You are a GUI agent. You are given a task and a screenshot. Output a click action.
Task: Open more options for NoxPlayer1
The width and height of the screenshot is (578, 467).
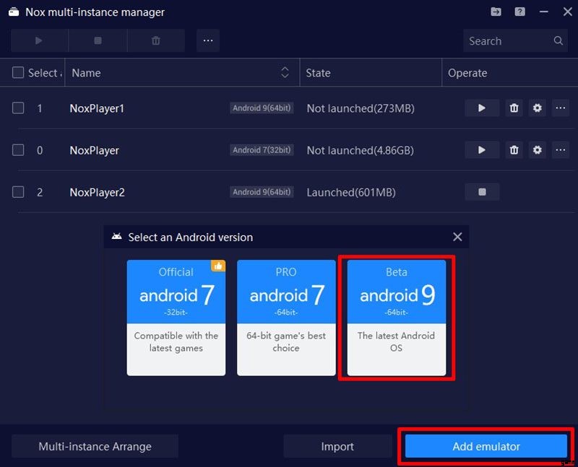click(561, 108)
